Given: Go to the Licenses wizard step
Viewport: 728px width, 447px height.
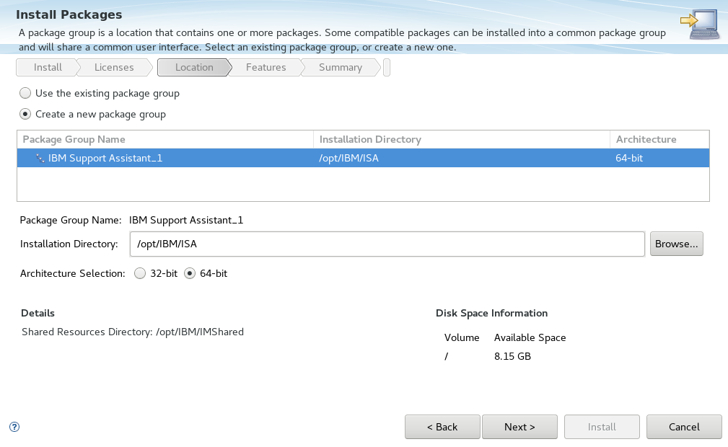Looking at the screenshot, I should [x=114, y=67].
